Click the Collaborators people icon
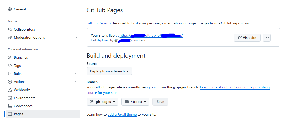The image size is (284, 119). click(10, 29)
